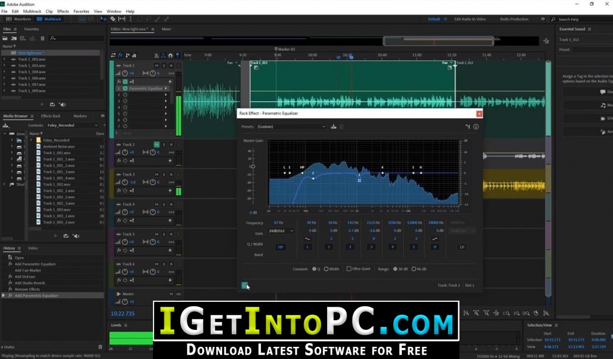Click the EQ view icon above Track 1

tap(134, 55)
